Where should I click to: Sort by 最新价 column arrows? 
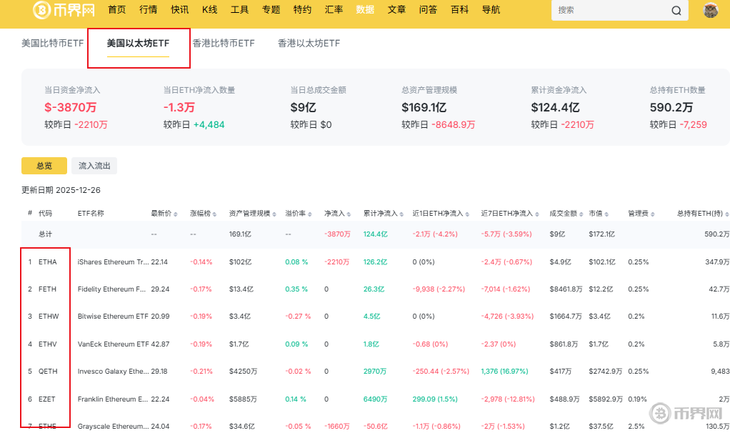tap(176, 214)
